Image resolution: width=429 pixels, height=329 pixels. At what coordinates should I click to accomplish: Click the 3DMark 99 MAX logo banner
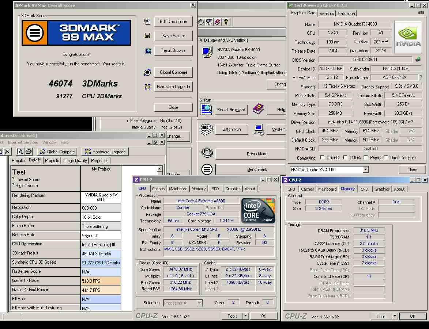click(76, 33)
